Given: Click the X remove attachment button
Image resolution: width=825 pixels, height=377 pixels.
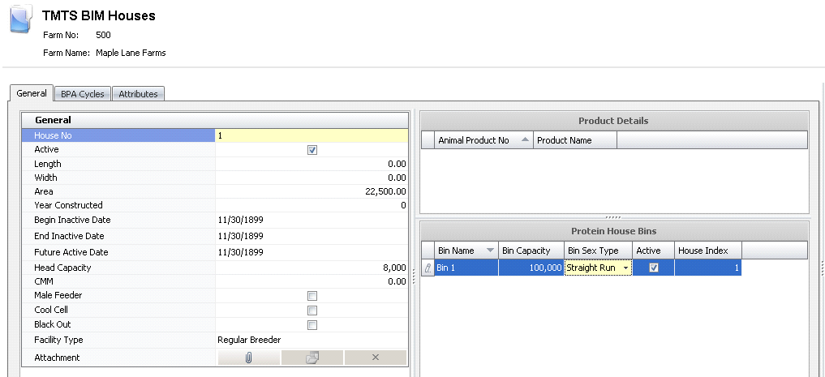Looking at the screenshot, I should (375, 358).
